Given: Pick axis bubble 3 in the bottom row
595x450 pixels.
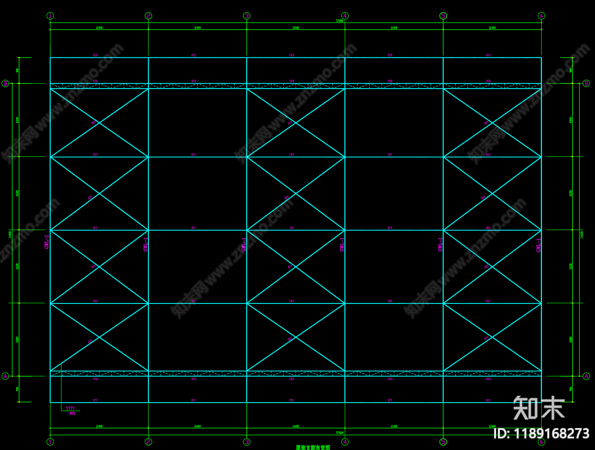Looking at the screenshot, I should tap(247, 442).
